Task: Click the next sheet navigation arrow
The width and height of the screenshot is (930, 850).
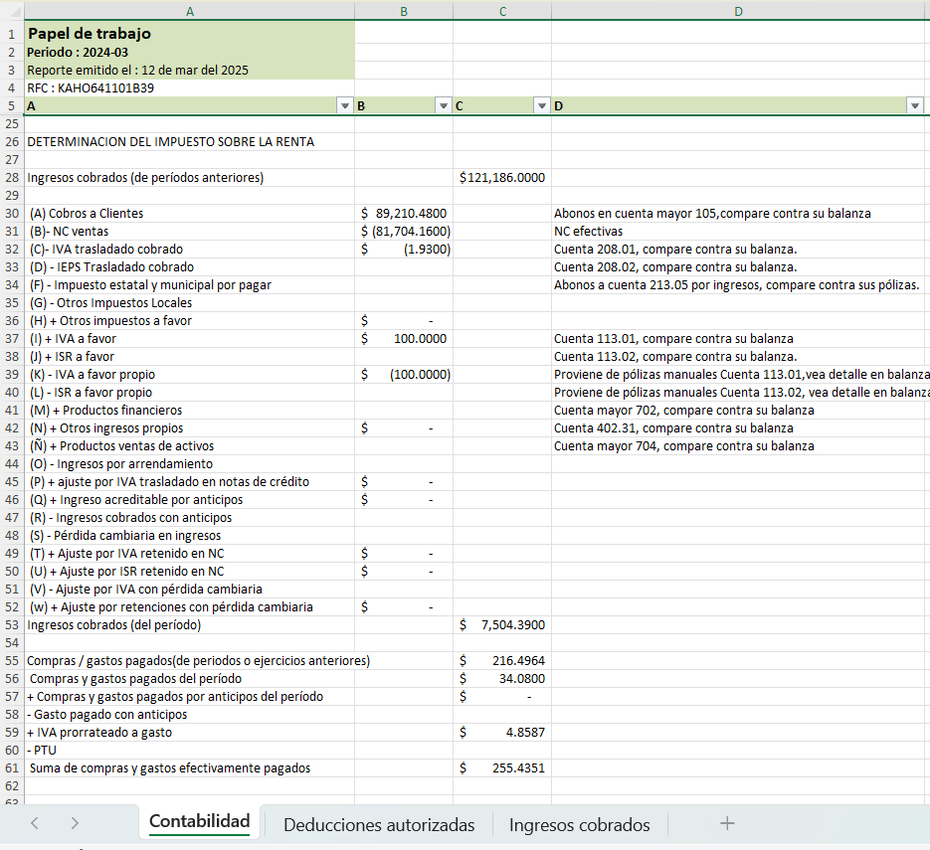Action: pyautogui.click(x=75, y=823)
